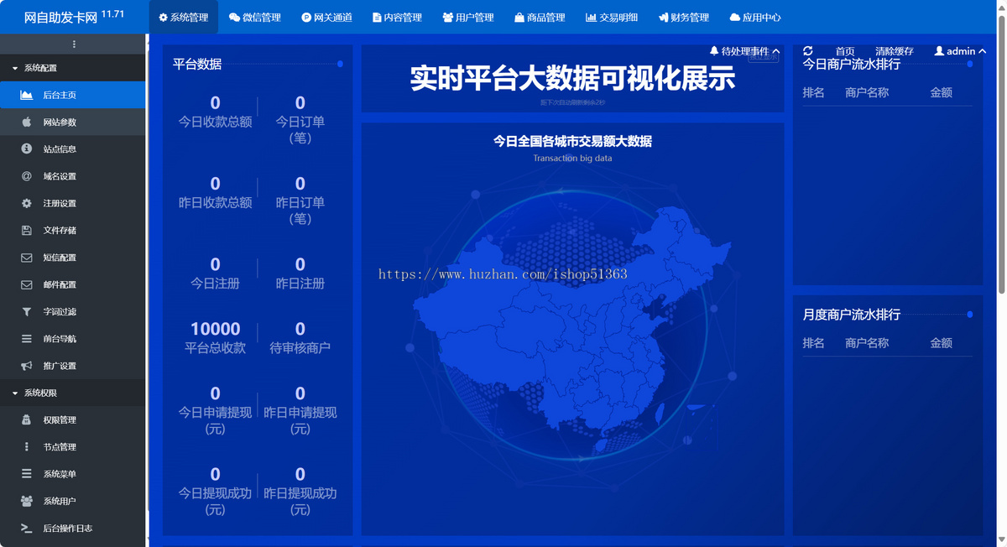Click the 平台数据 panel heading

[x=197, y=64]
